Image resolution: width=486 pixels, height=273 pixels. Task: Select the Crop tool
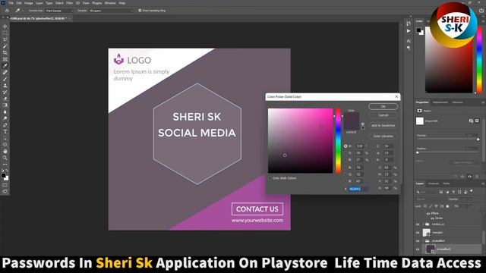(x=5, y=52)
